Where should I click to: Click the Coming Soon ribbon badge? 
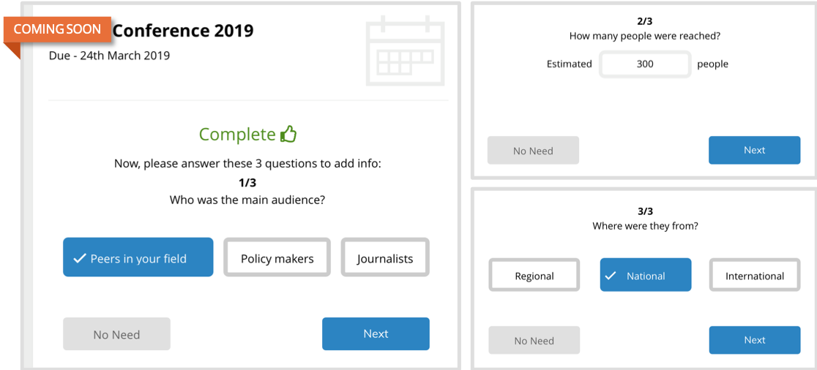click(57, 30)
